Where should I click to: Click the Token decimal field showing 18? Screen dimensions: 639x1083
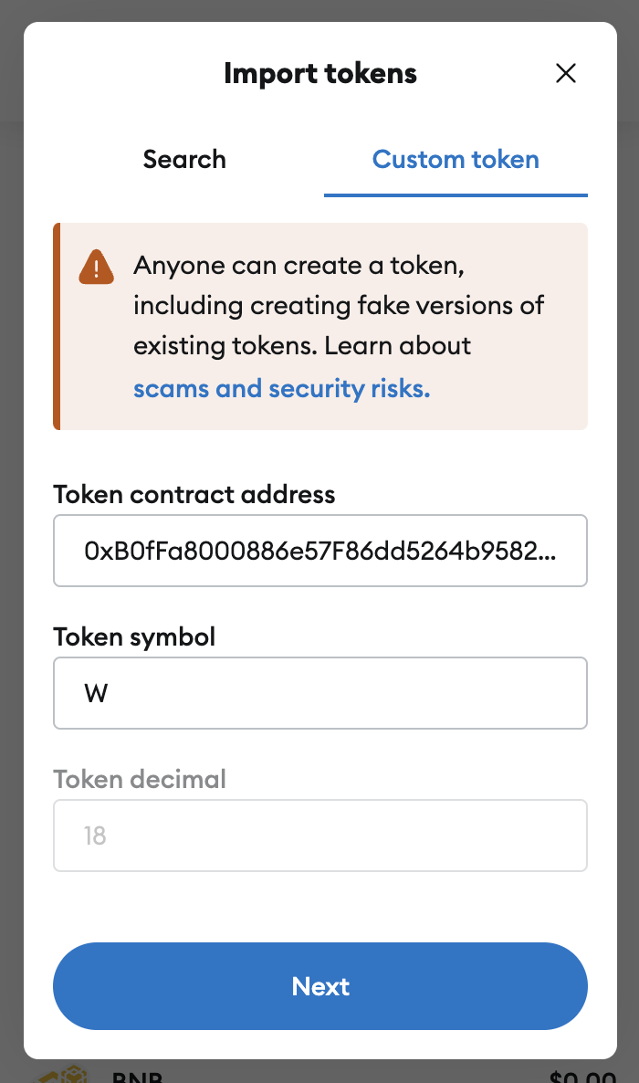pos(320,836)
